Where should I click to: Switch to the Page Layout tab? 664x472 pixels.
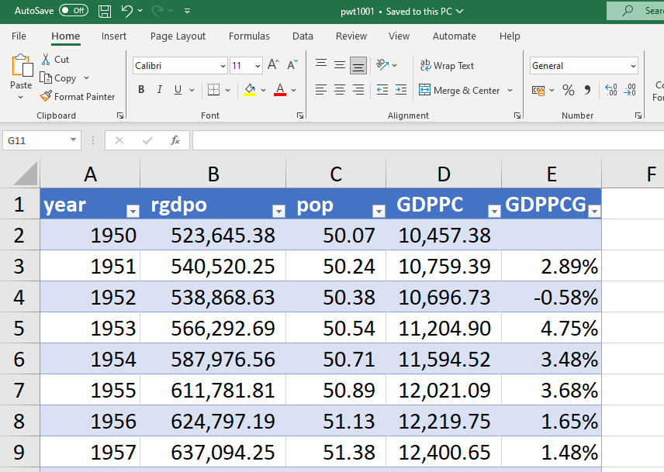coord(178,36)
